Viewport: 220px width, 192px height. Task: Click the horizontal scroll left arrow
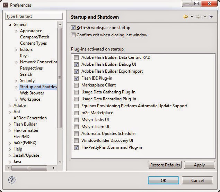pyautogui.click(x=8, y=168)
